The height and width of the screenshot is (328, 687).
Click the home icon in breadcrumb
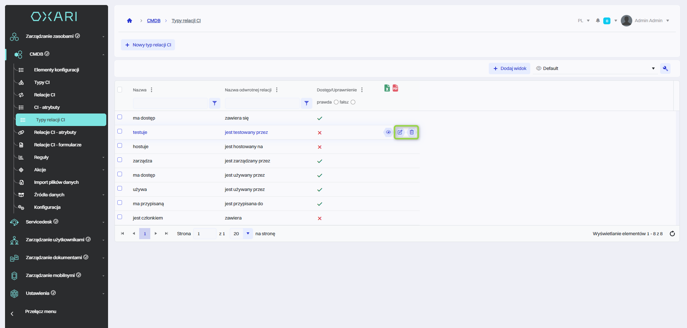point(130,21)
